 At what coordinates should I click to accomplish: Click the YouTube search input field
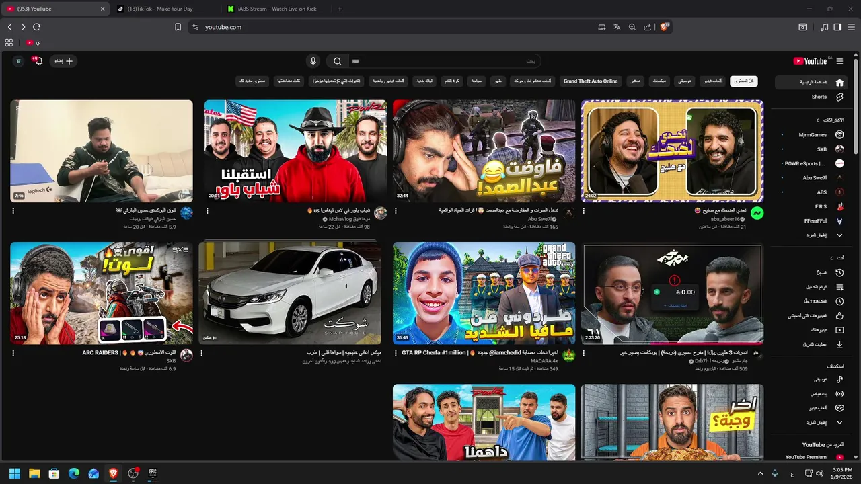click(x=444, y=61)
